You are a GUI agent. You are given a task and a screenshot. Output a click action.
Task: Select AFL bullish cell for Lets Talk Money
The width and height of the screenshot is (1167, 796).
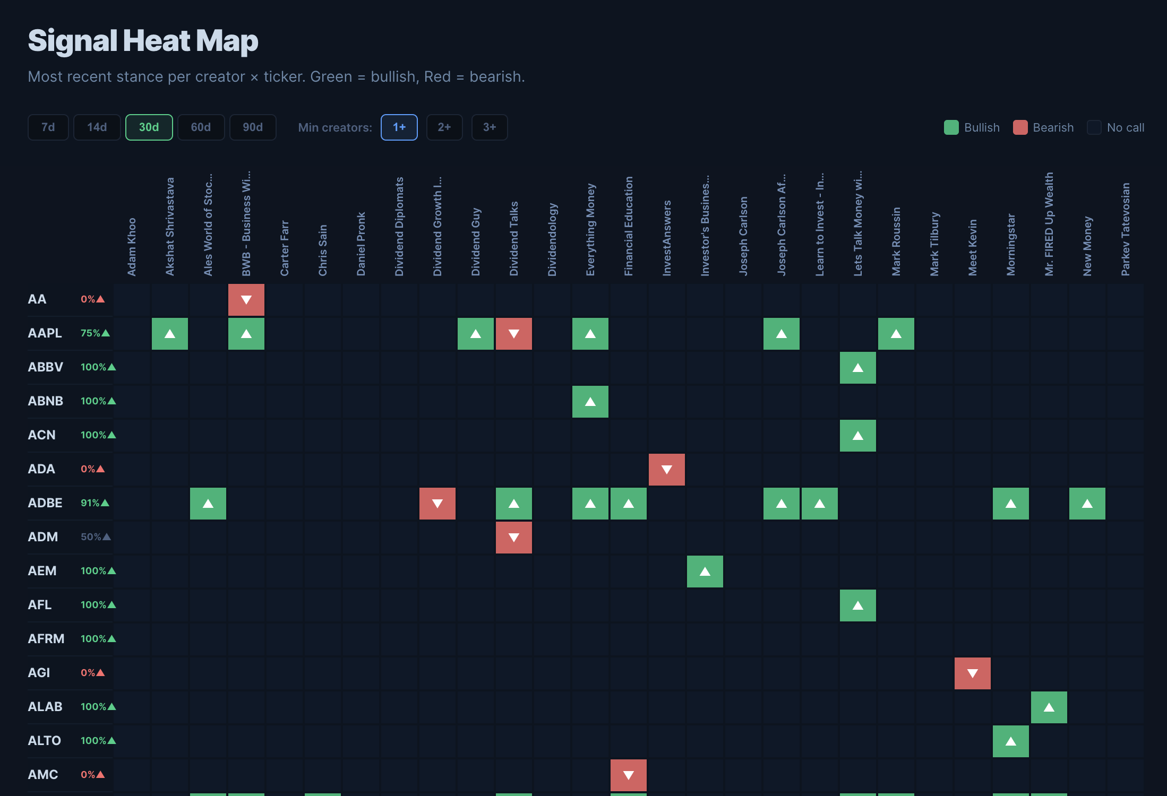click(858, 605)
